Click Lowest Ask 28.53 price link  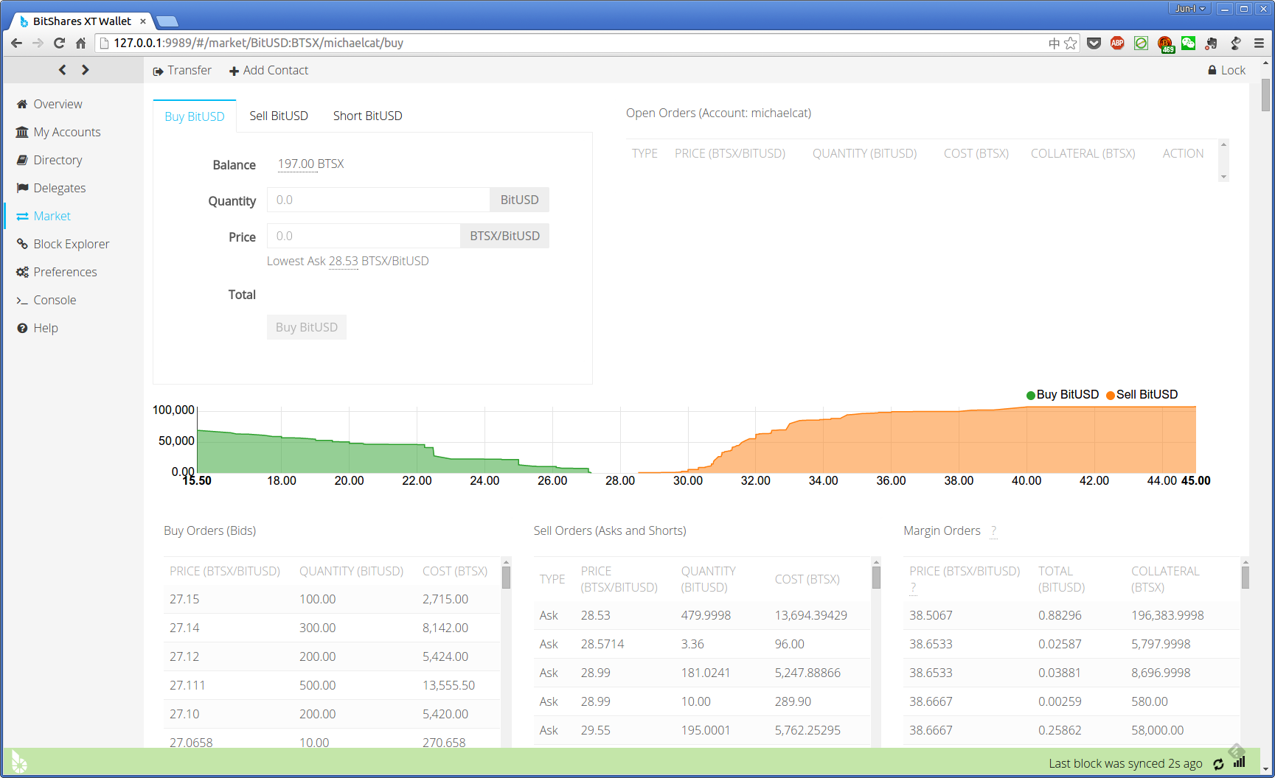(x=343, y=261)
